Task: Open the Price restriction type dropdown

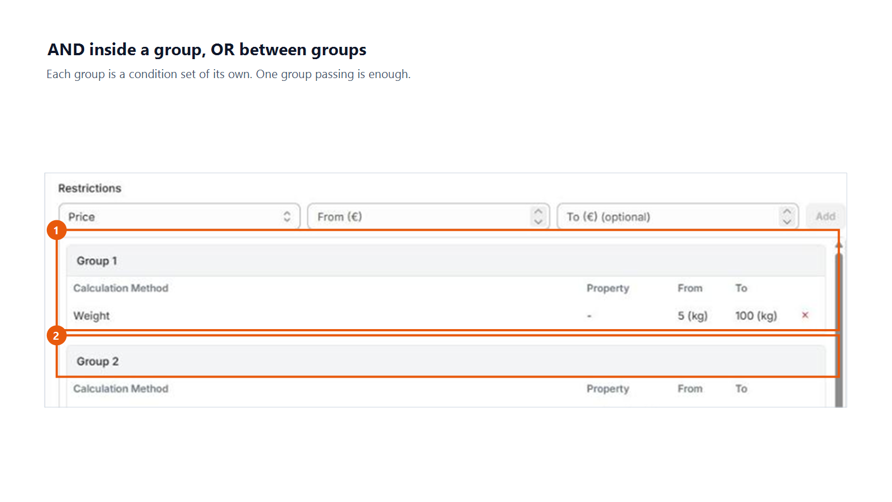Action: (x=180, y=216)
